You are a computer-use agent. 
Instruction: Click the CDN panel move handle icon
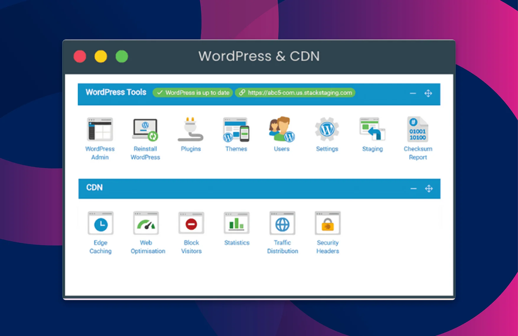coord(429,189)
